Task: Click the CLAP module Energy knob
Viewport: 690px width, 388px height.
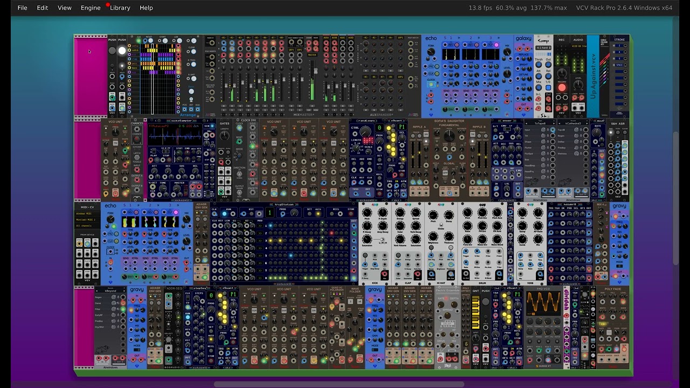Action: 400,213
